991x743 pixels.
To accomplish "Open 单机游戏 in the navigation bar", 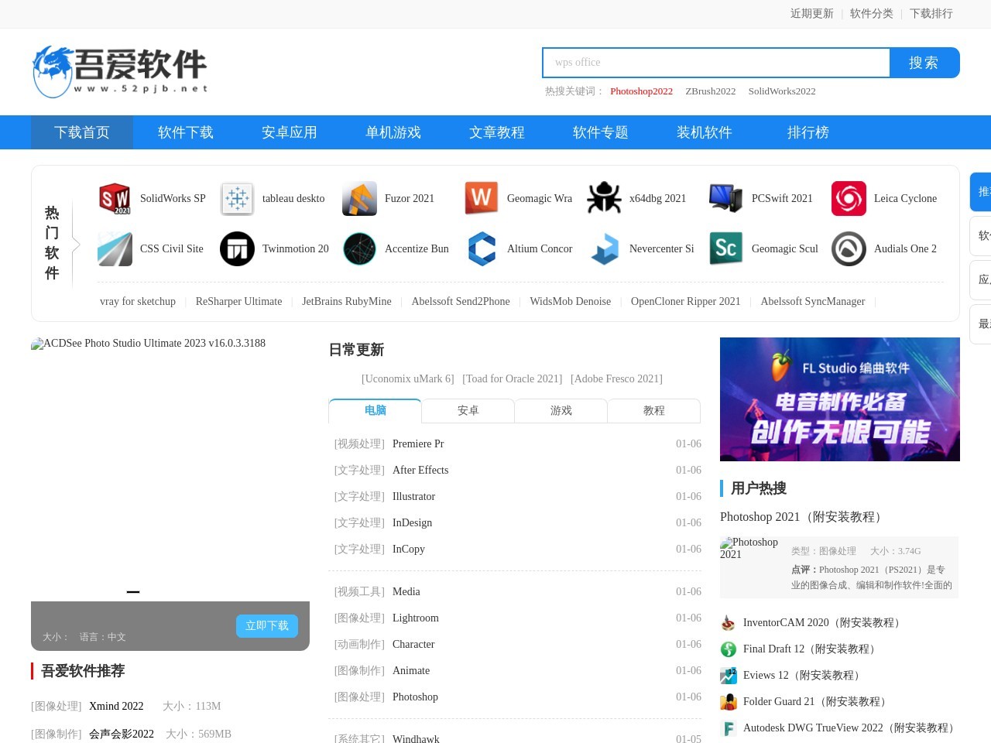I will pos(393,132).
